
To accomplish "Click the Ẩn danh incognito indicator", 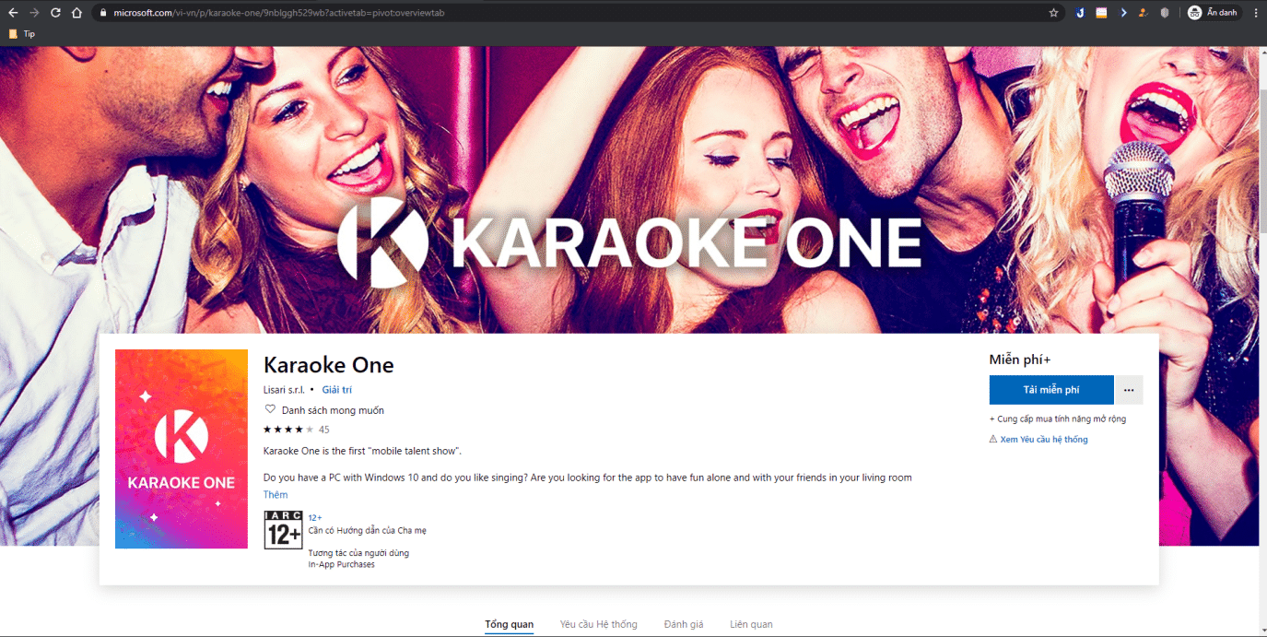I will coord(1213,13).
